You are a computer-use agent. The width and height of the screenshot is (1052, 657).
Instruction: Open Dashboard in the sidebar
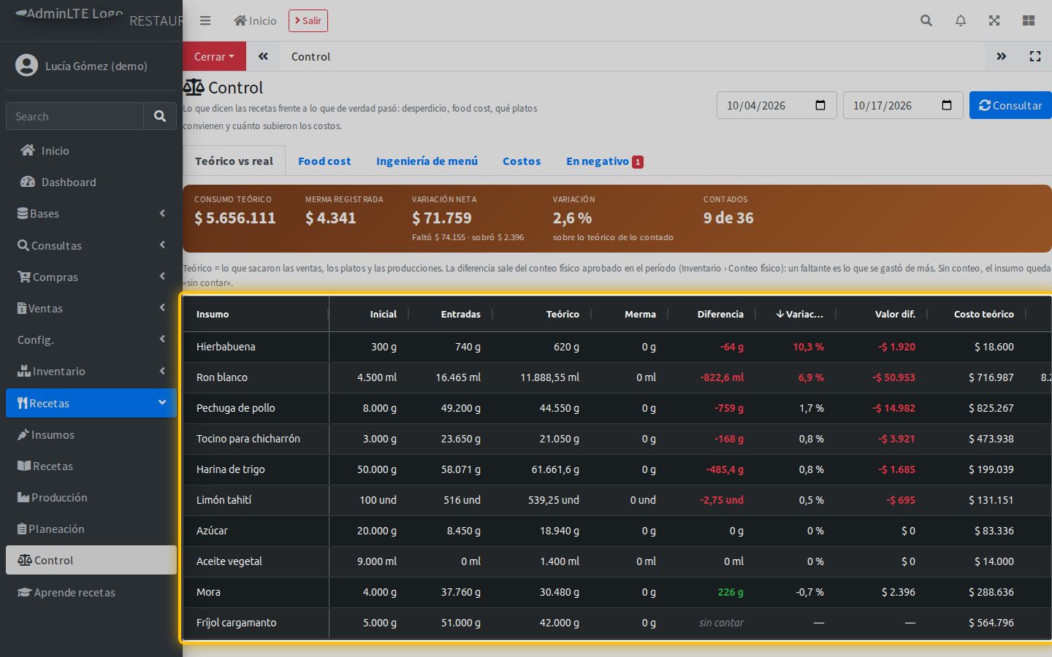[91, 182]
